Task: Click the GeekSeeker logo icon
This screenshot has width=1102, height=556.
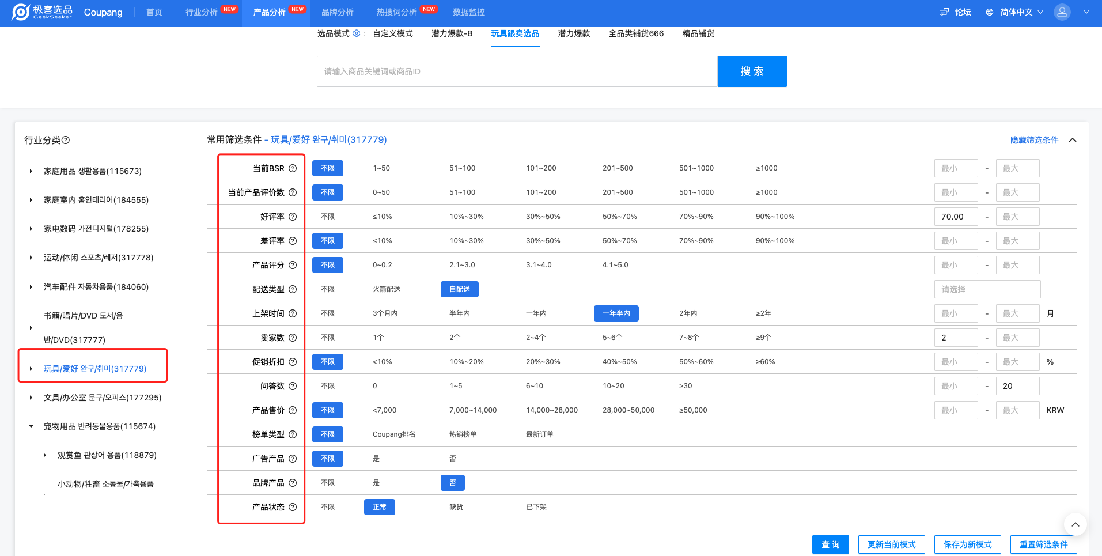Action: pyautogui.click(x=21, y=12)
